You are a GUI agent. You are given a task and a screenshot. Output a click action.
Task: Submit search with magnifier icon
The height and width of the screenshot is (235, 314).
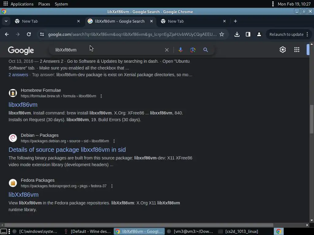coord(205,50)
